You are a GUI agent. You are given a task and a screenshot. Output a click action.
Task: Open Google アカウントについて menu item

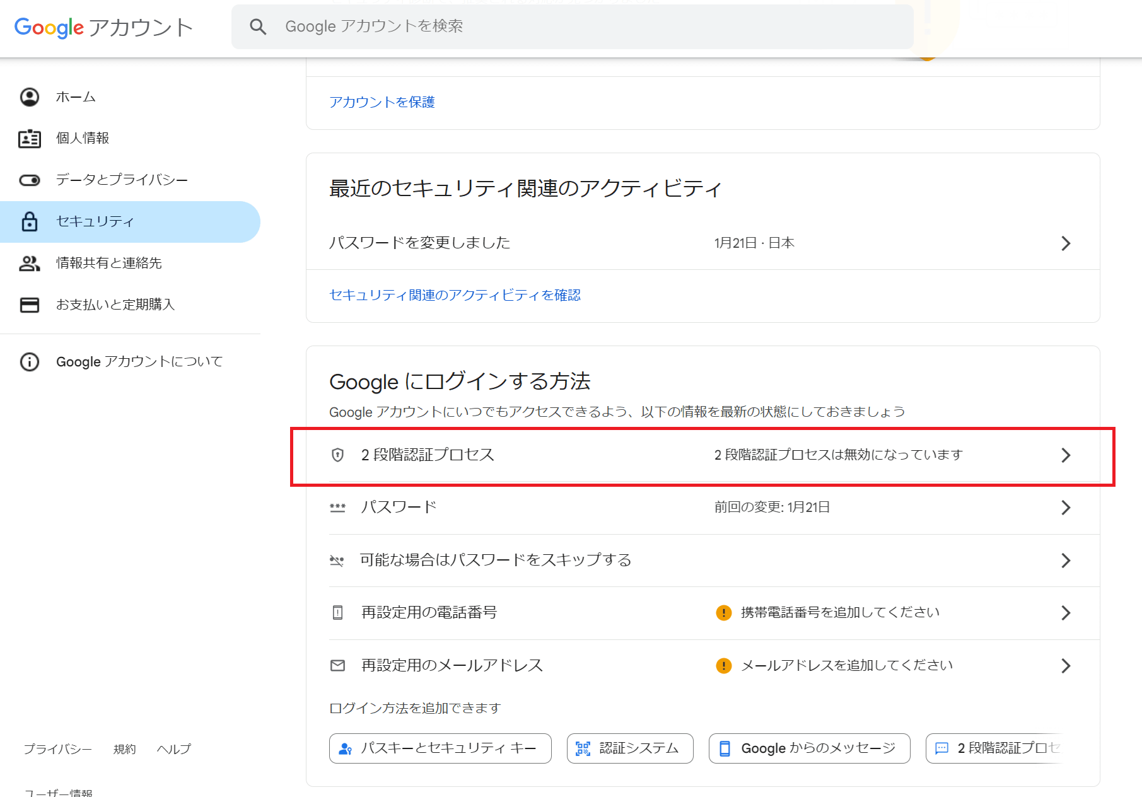130,362
